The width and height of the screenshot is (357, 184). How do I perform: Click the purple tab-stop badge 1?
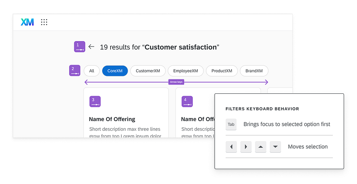point(79,46)
